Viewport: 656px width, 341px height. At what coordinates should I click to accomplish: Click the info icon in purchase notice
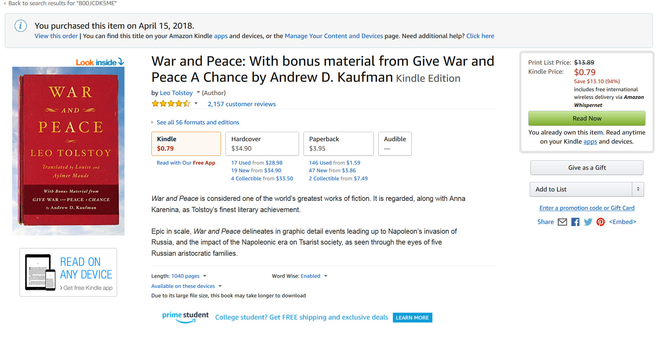tap(21, 26)
